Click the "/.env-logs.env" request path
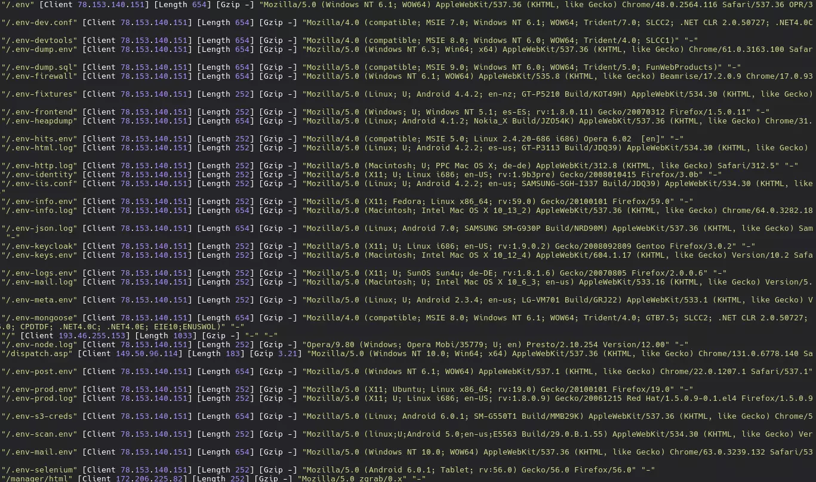This screenshot has height=482, width=816. 39,273
